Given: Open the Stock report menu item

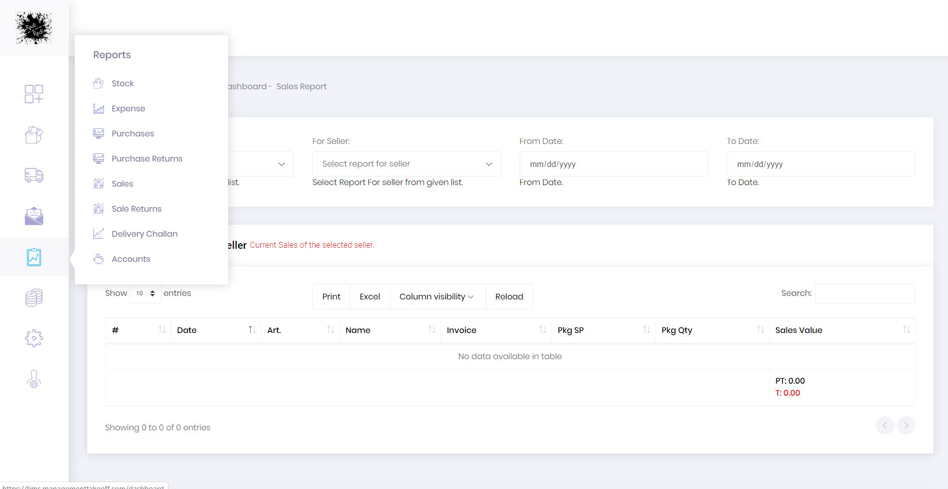Looking at the screenshot, I should coord(122,83).
